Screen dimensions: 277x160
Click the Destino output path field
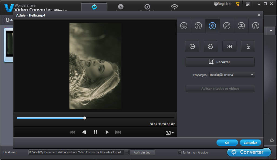pyautogui.click(x=76, y=152)
